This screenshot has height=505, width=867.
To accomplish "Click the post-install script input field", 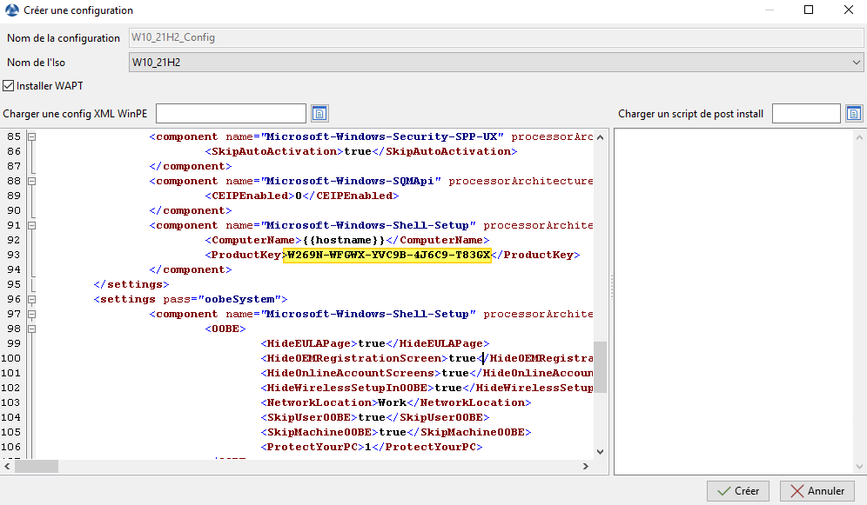I will point(806,113).
